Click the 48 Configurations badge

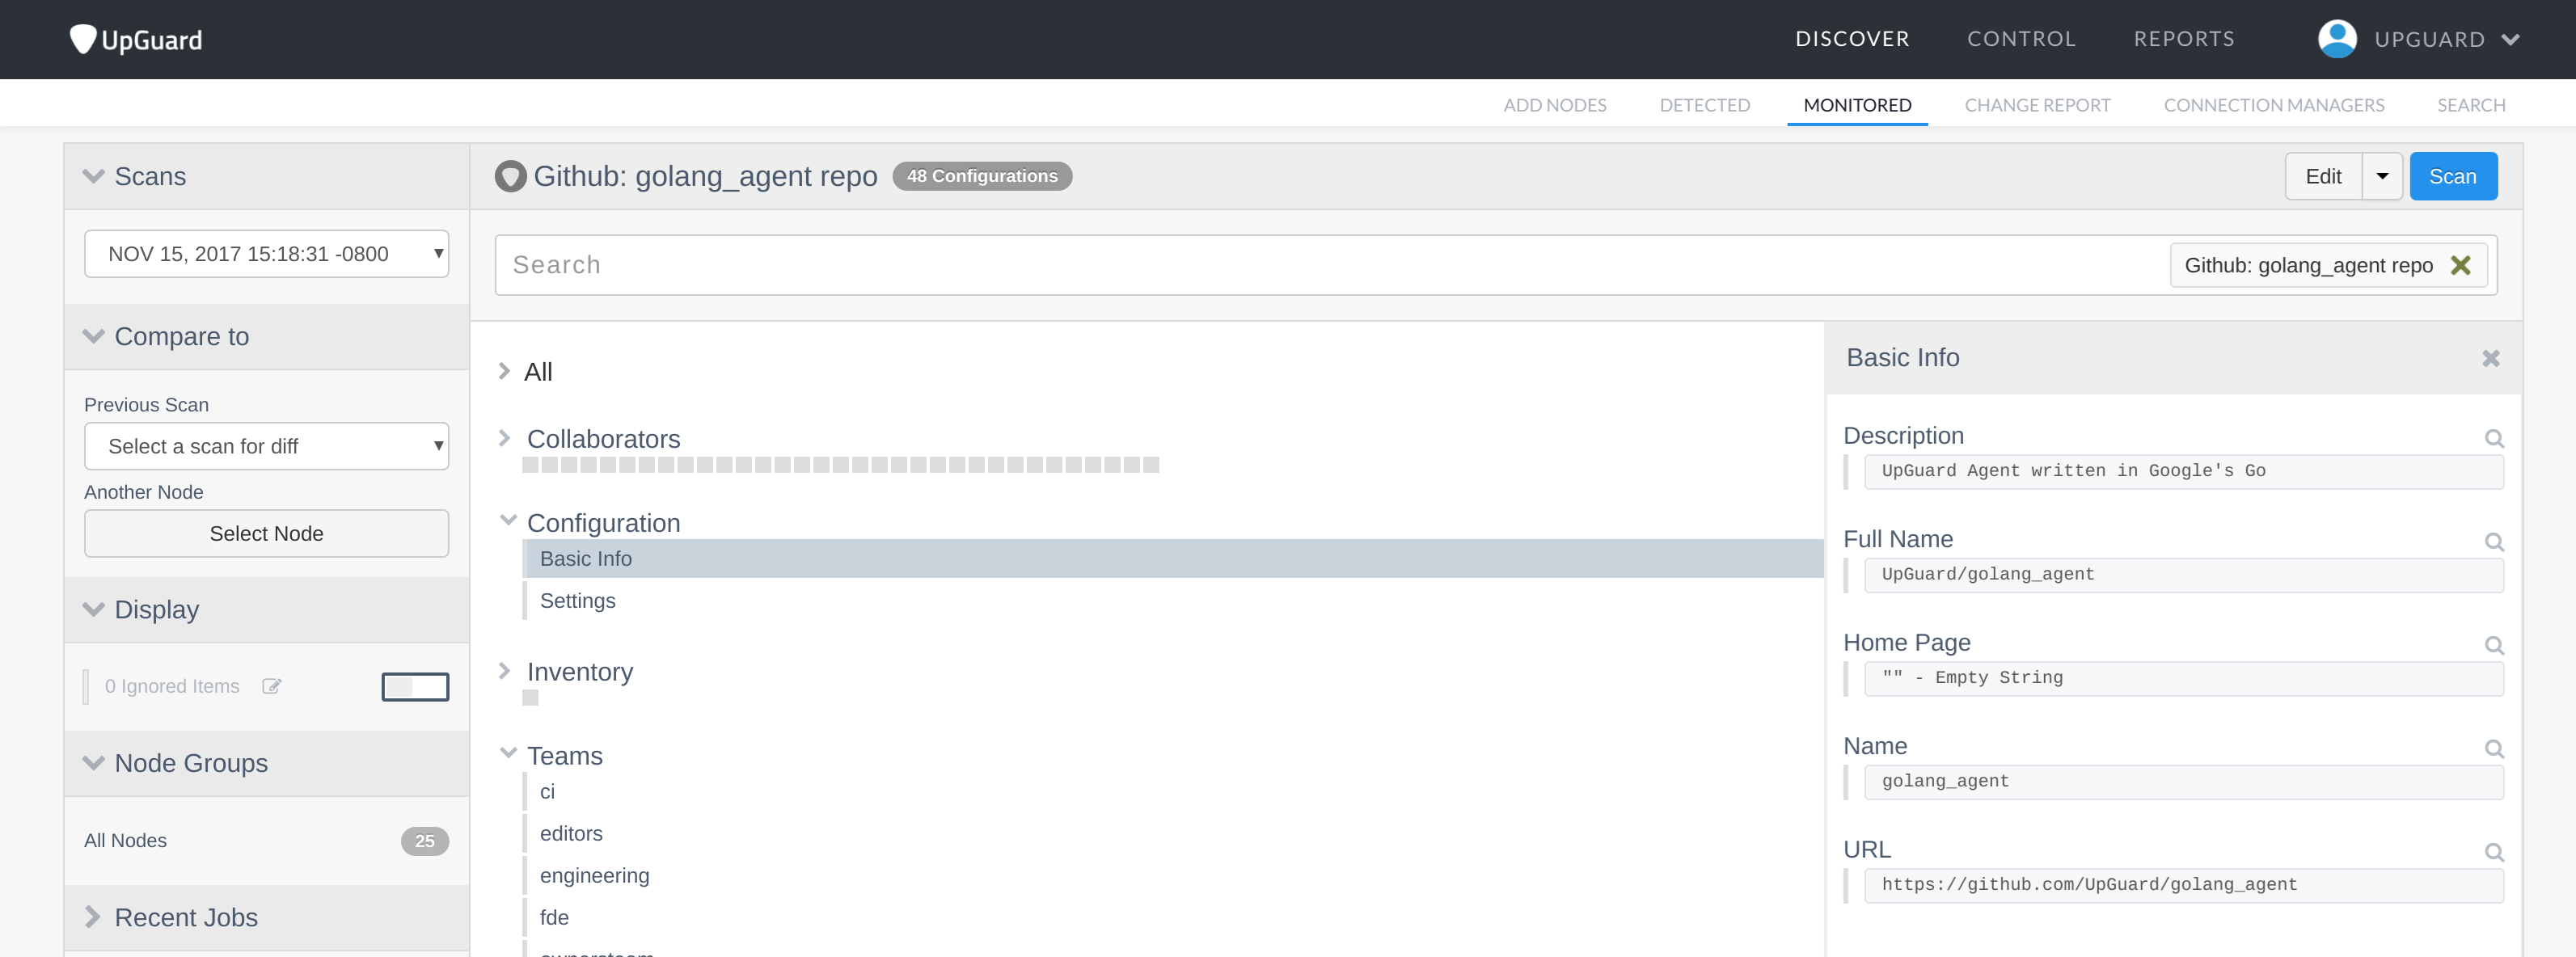[x=982, y=176]
